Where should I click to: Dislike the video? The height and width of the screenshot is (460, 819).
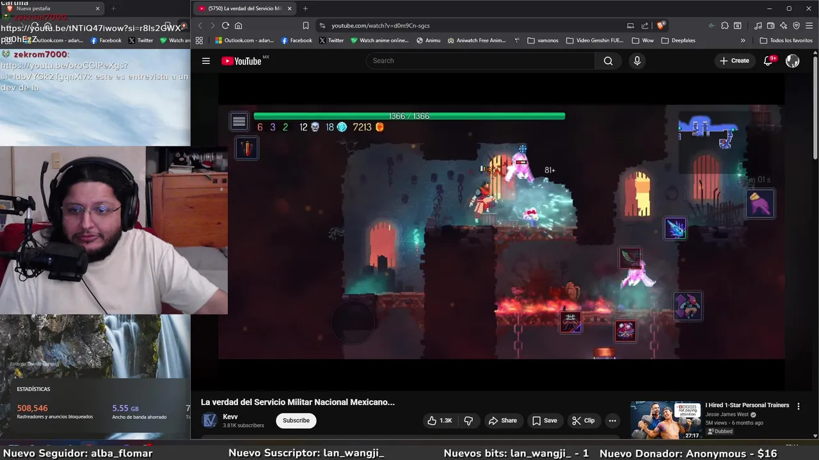[468, 420]
